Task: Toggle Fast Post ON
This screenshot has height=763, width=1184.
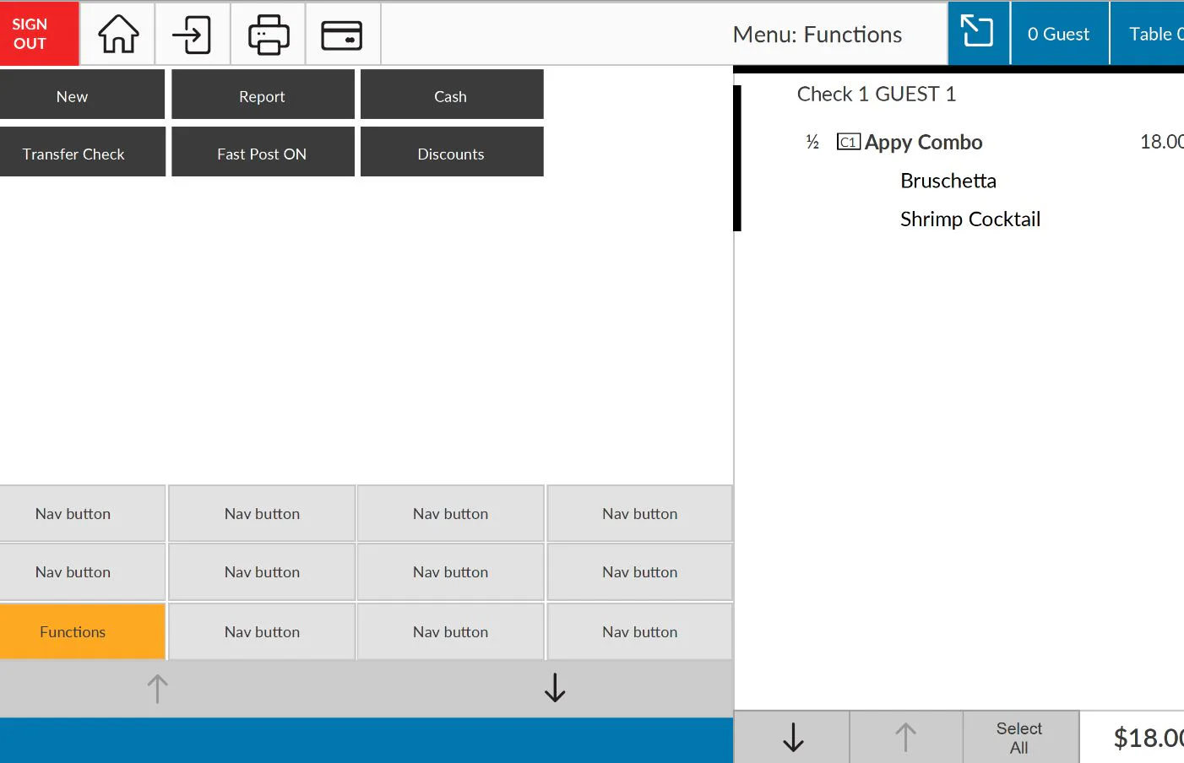Action: pos(263,152)
